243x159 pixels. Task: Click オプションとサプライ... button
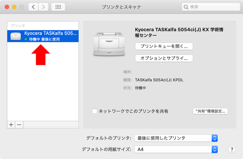tap(164, 58)
